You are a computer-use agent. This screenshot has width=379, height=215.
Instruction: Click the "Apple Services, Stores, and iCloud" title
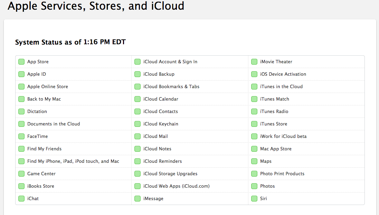tap(96, 6)
